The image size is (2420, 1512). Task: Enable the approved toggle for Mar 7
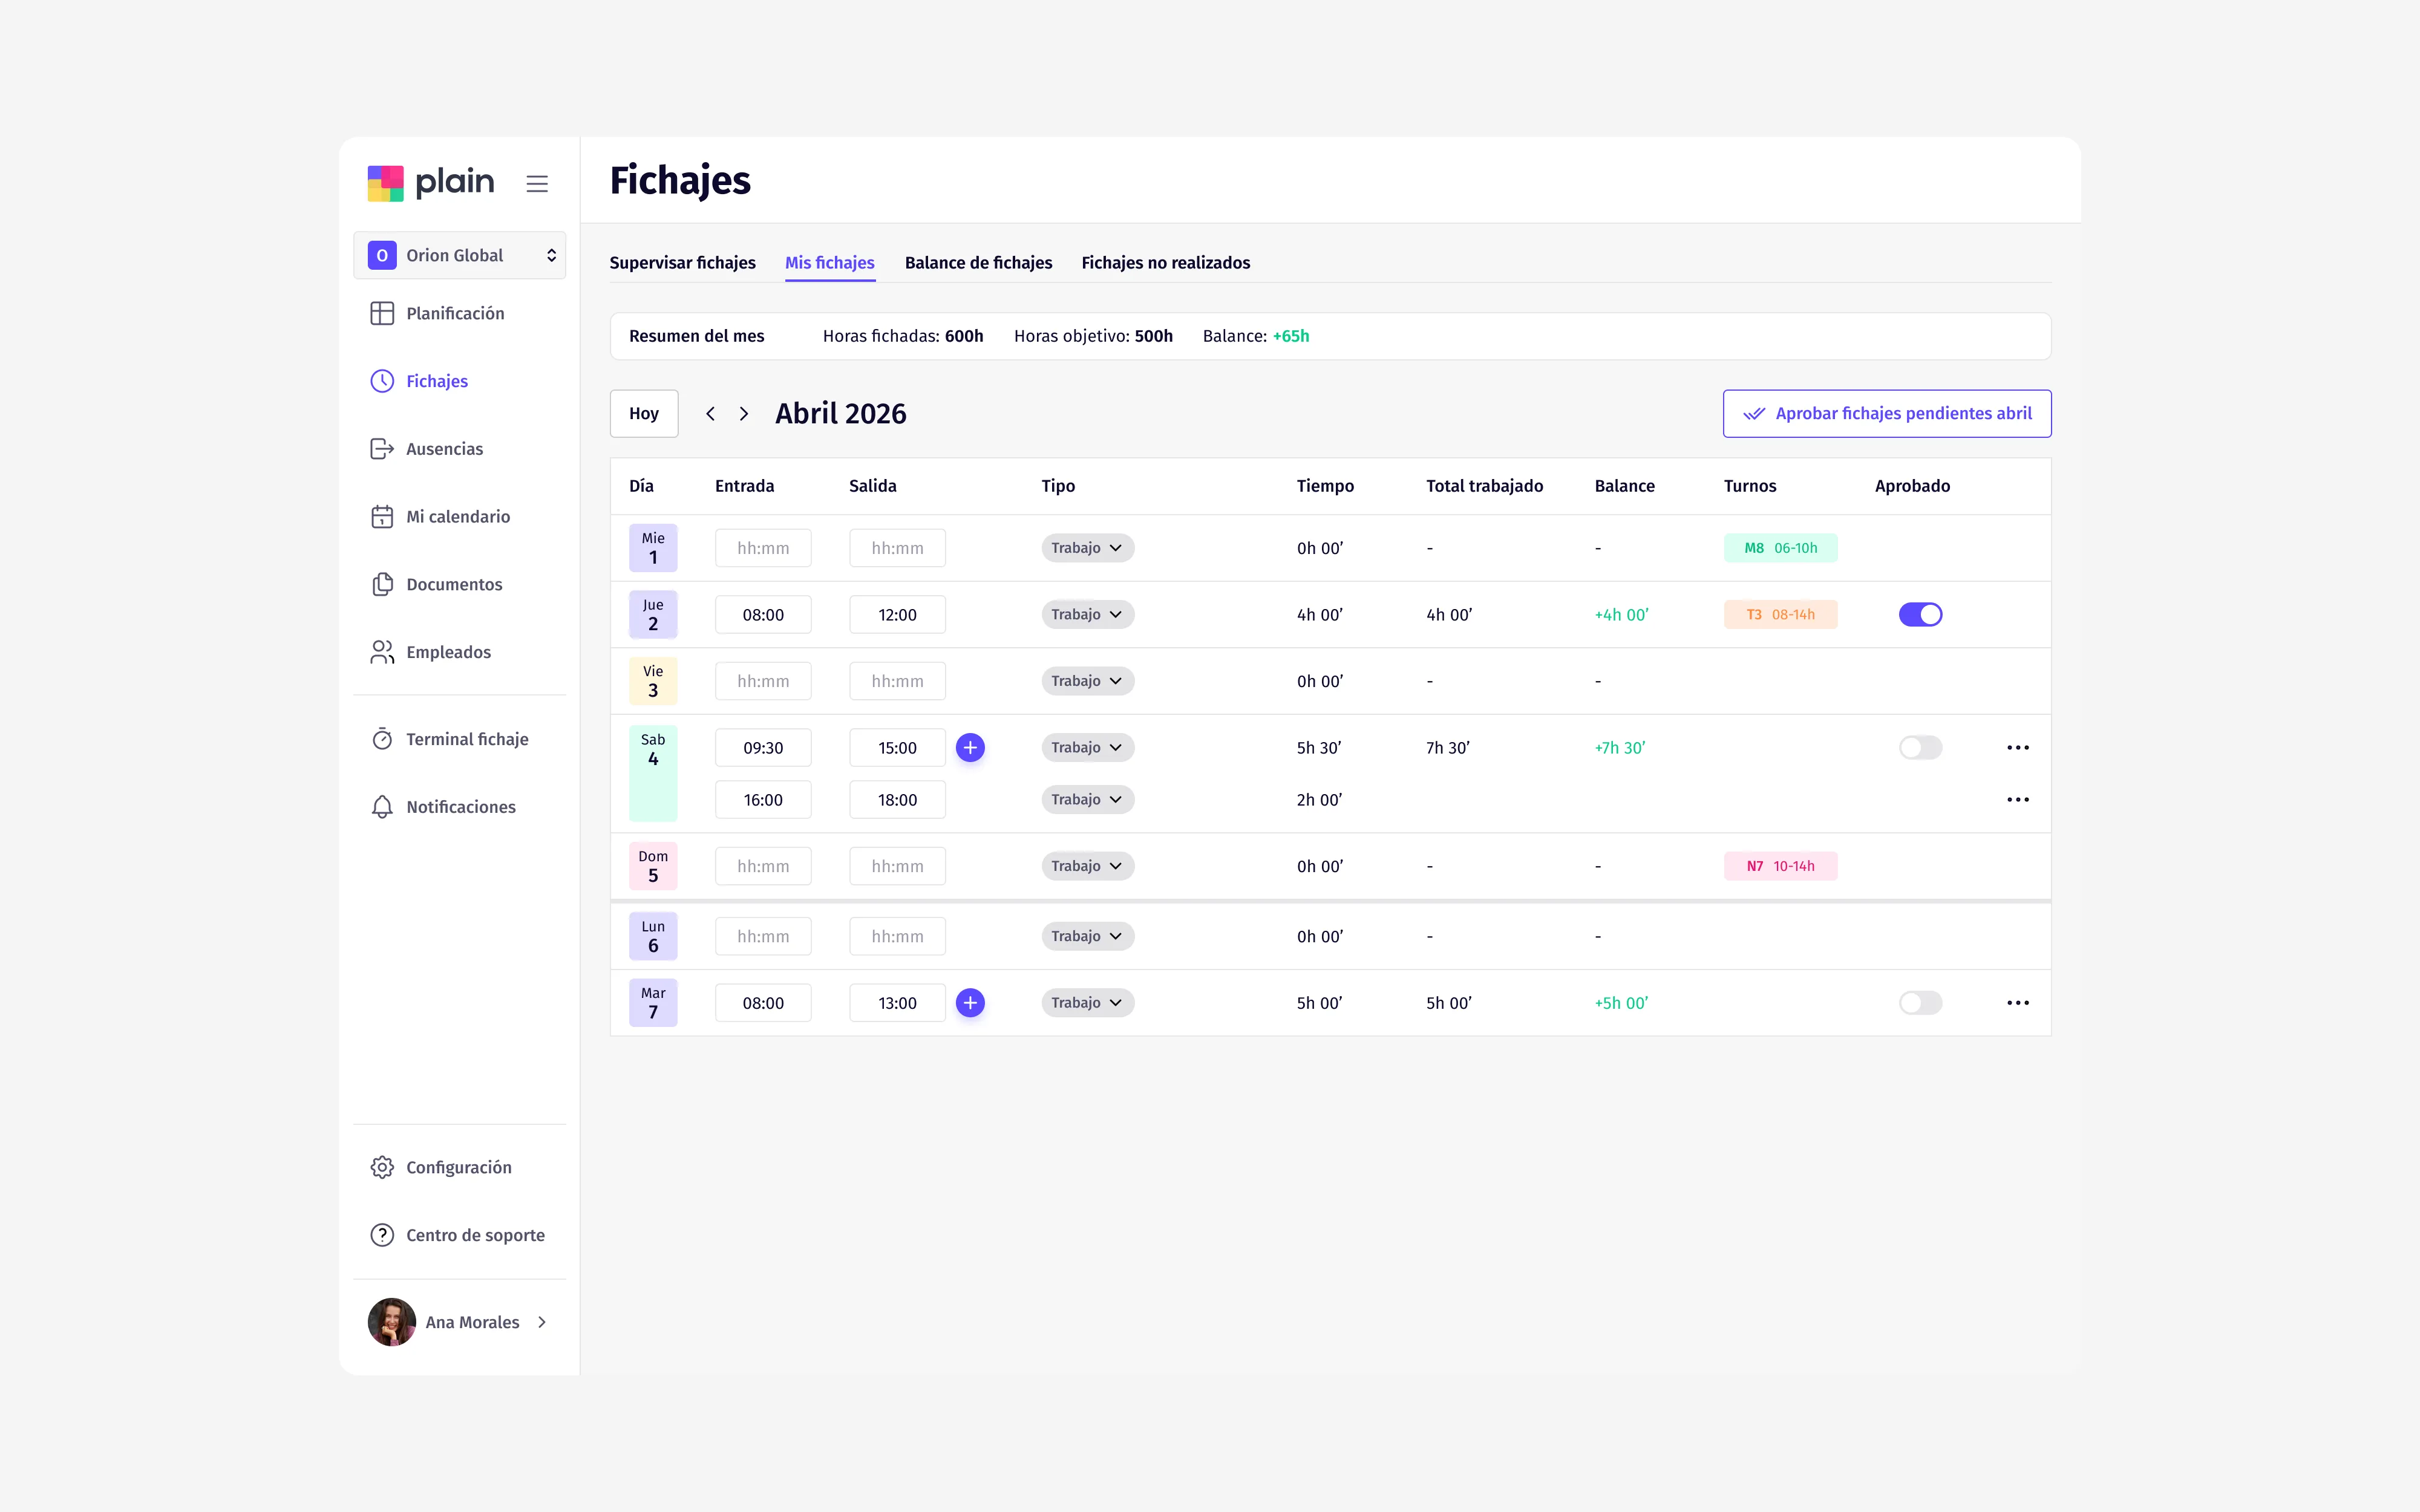click(x=1920, y=1003)
